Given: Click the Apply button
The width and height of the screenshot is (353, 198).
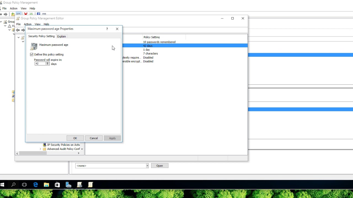Looking at the screenshot, I should [113, 138].
